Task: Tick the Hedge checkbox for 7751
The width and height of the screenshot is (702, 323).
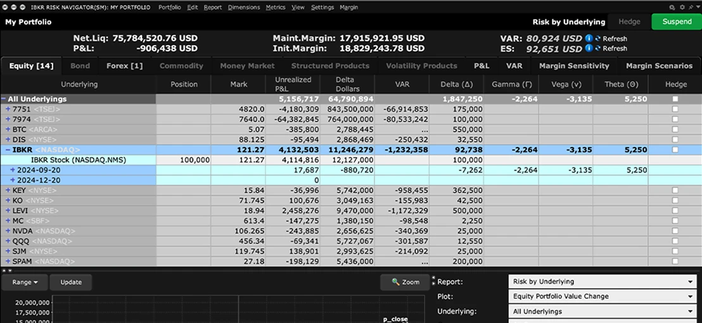Action: click(675, 109)
